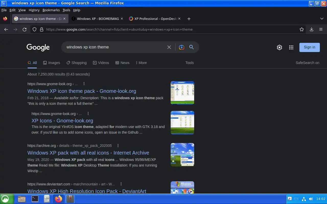Screen dimensions: 327x204
Task: Open thumbnail of Windows XP icon theme pack result
Action: pos(182,93)
